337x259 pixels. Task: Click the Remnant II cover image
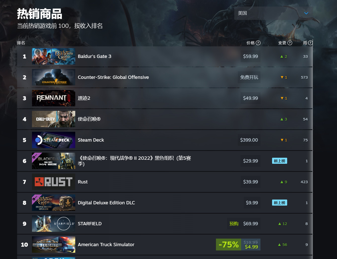[54, 98]
